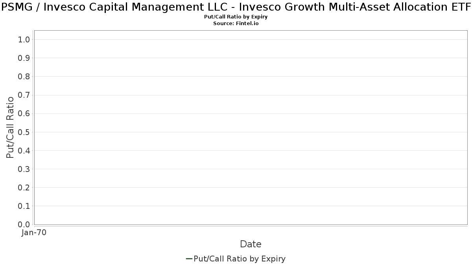Click the empty chart plot area
Screen dimensions: 472x265
251,127
